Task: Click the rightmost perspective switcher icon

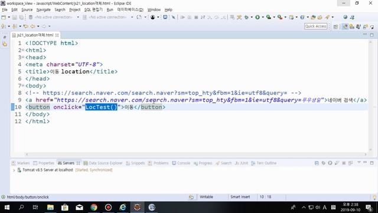Action: (372, 26)
